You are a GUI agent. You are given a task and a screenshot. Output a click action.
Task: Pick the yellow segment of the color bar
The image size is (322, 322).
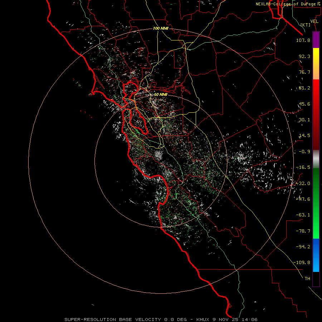316,64
